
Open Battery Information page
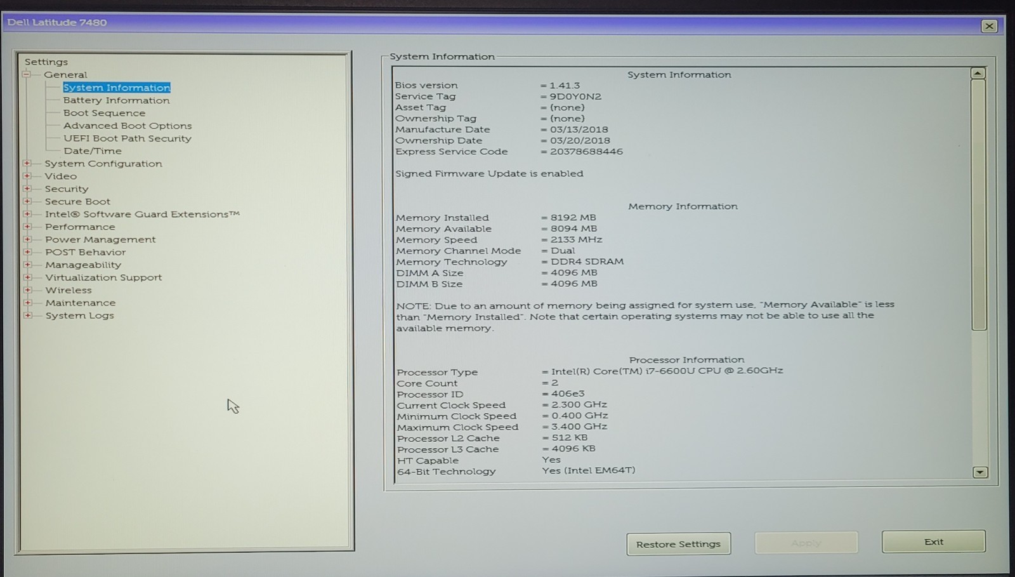[x=117, y=100]
